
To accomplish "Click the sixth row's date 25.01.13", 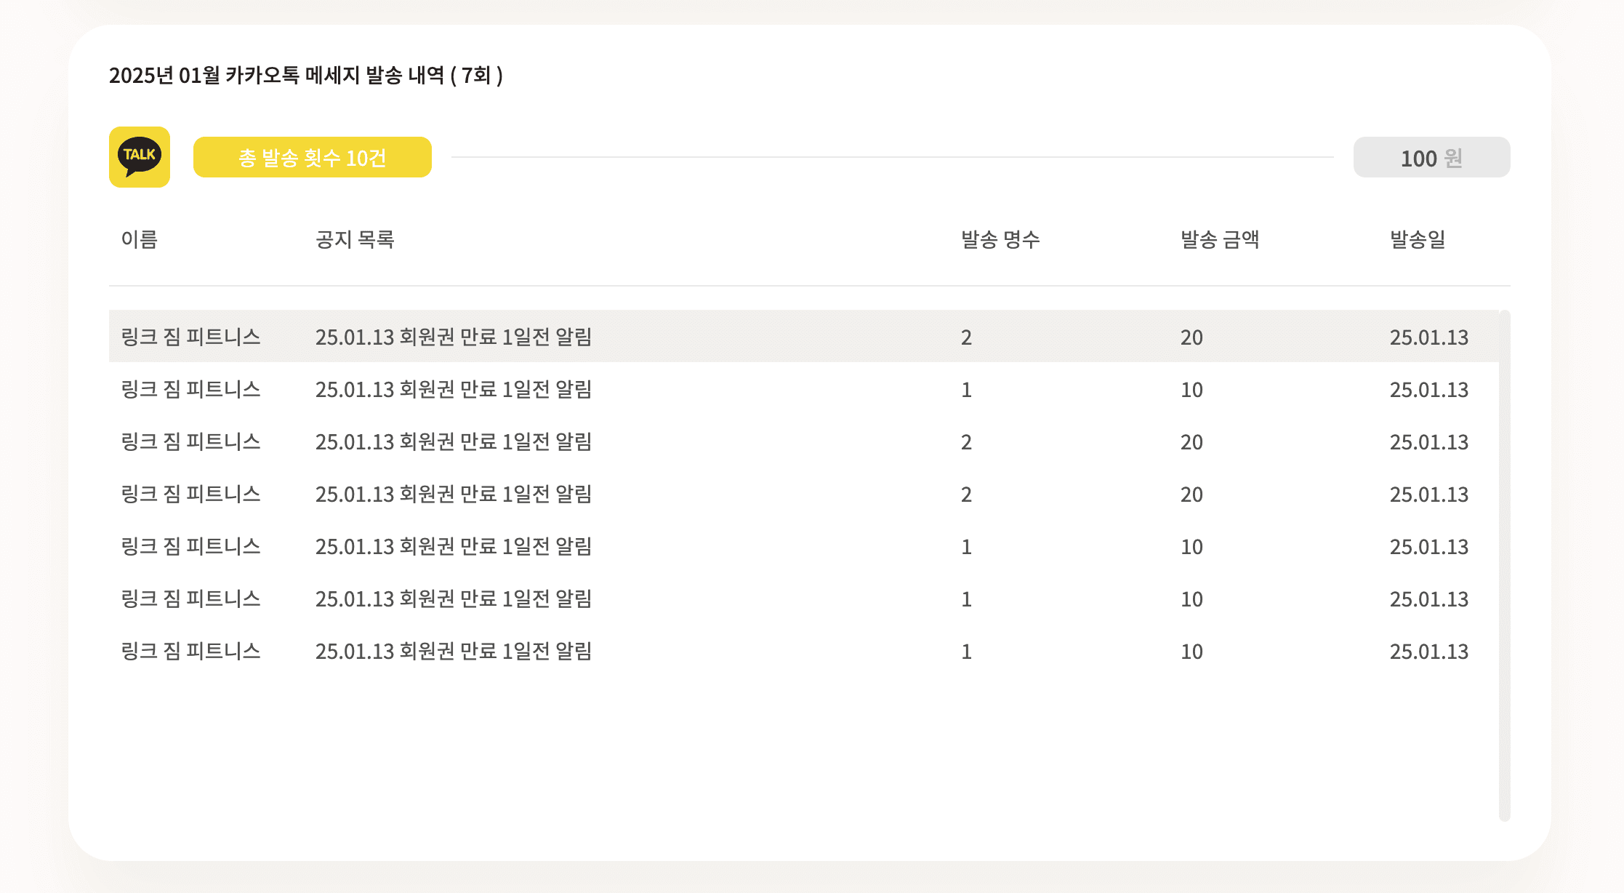I will pyautogui.click(x=1429, y=599).
